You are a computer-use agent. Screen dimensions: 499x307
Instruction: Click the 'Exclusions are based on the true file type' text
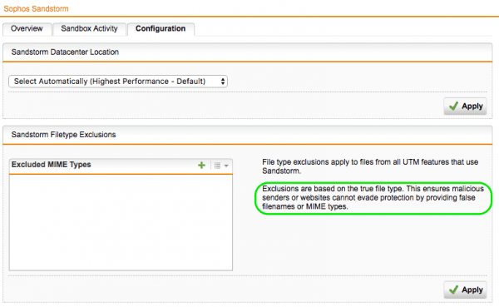click(333, 189)
